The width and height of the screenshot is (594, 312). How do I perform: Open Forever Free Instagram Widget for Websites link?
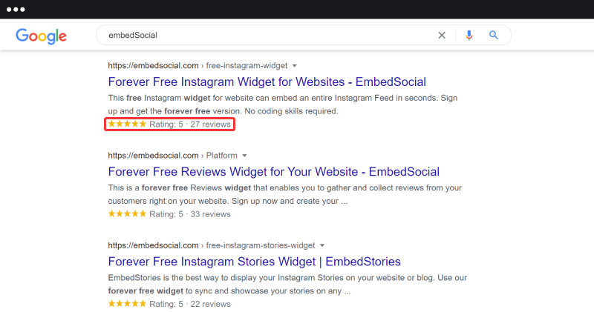pos(267,82)
